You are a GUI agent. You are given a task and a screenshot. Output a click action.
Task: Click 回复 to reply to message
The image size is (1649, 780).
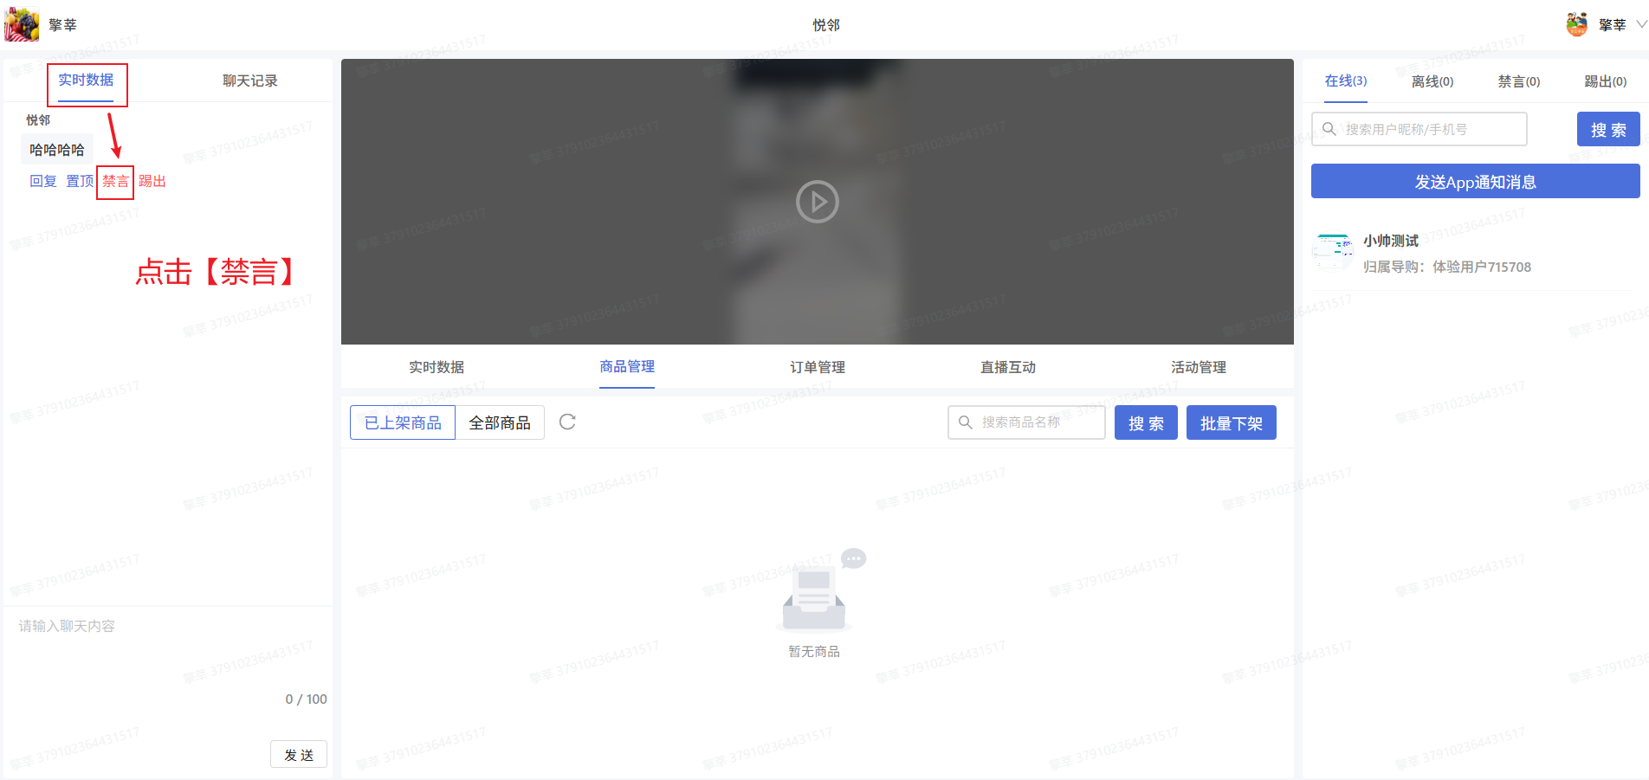click(x=42, y=181)
